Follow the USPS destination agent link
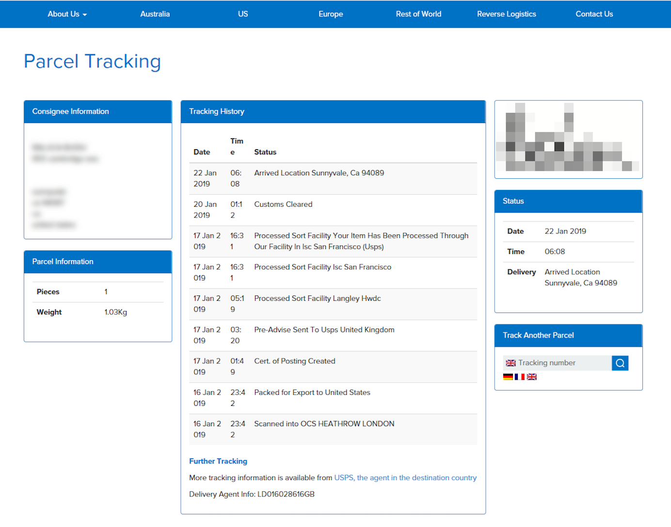The height and width of the screenshot is (527, 671). pyautogui.click(x=405, y=478)
